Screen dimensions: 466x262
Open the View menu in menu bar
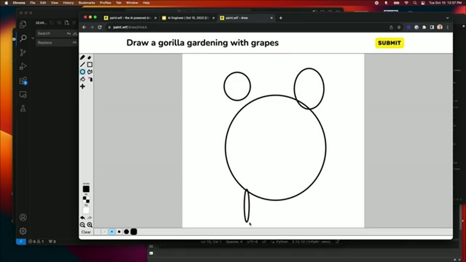point(54,3)
